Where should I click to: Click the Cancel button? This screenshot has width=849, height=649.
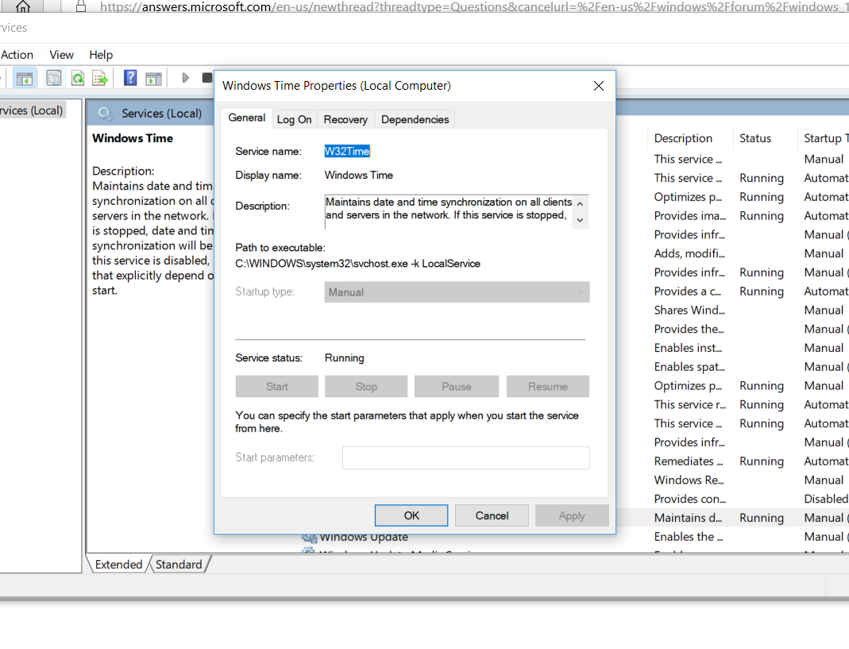coord(492,516)
